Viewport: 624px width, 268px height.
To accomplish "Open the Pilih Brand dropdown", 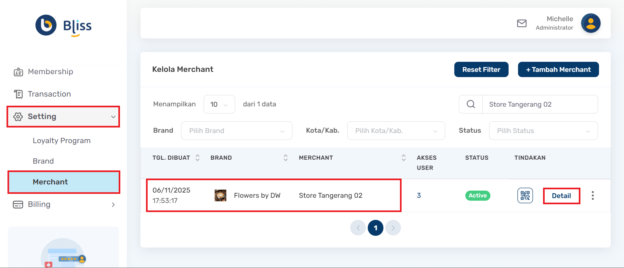I will click(236, 131).
